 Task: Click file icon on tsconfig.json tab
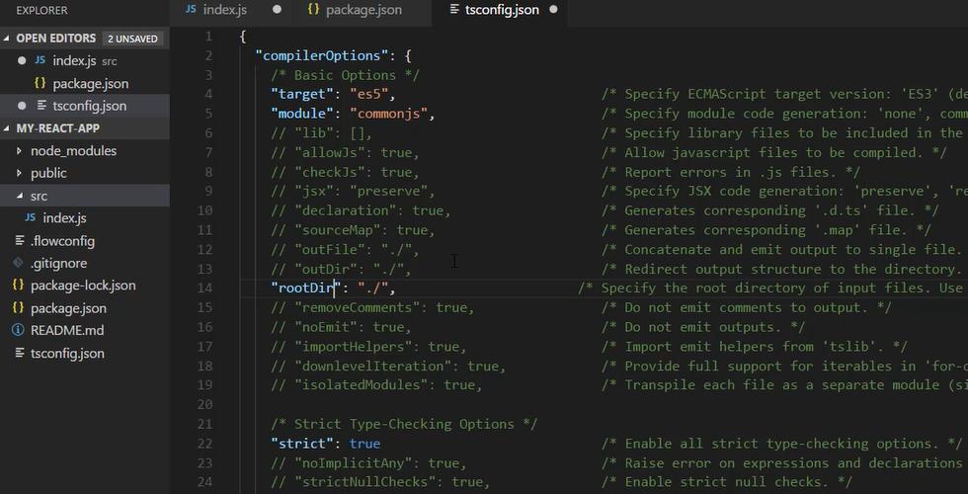(455, 10)
